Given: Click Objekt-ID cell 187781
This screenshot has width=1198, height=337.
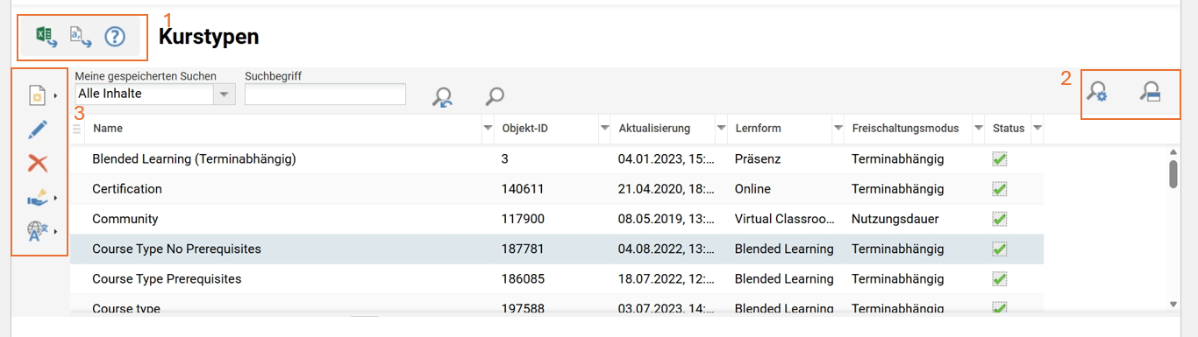Looking at the screenshot, I should click(523, 249).
